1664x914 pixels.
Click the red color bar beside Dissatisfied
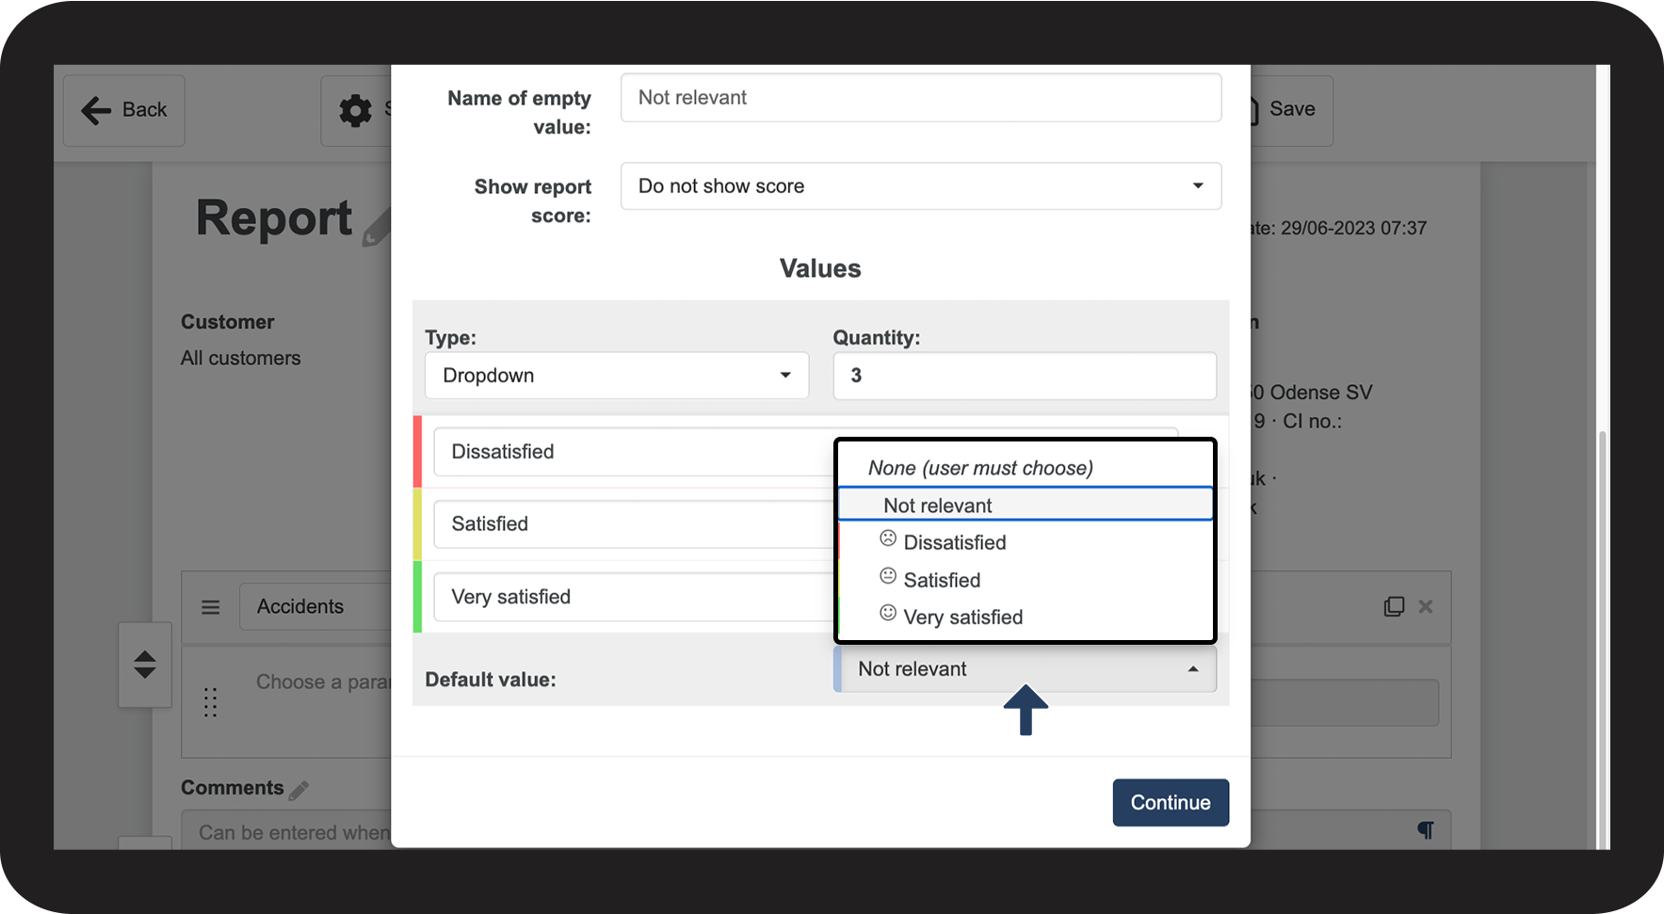pos(417,452)
